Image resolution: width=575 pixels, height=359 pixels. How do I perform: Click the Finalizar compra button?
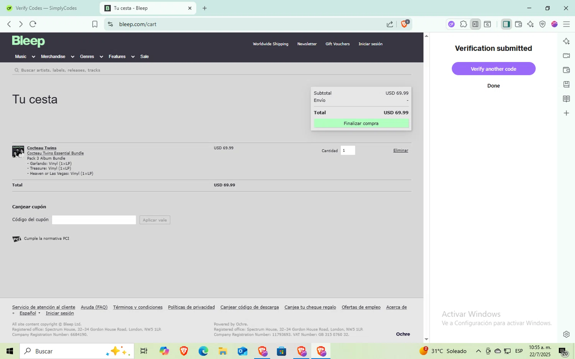[361, 123]
